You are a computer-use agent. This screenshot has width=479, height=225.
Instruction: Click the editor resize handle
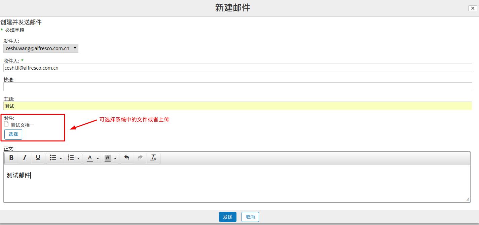point(468,199)
